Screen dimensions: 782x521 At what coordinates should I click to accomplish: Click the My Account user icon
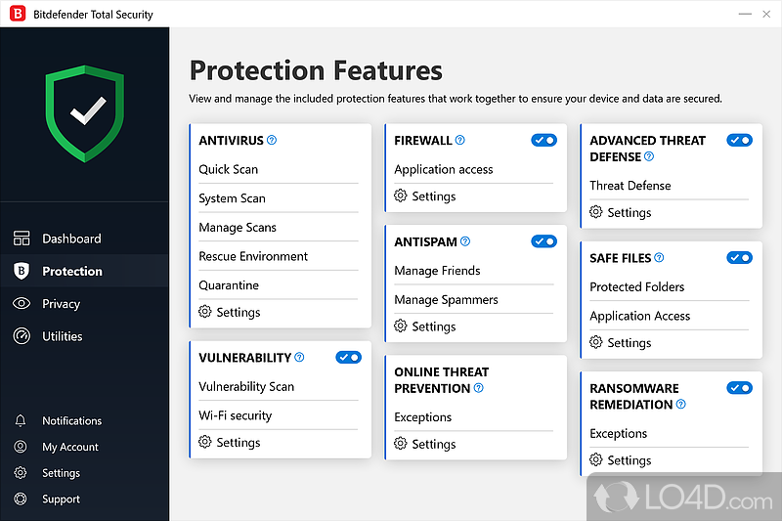[x=21, y=447]
